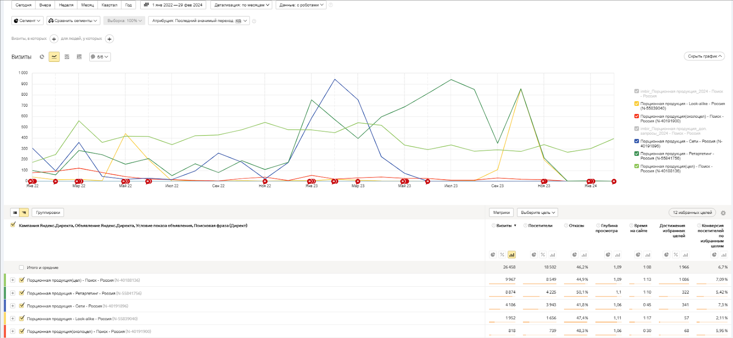
Task: Uncheck Порционная продукция Сети row checkbox
Action: [x=22, y=305]
